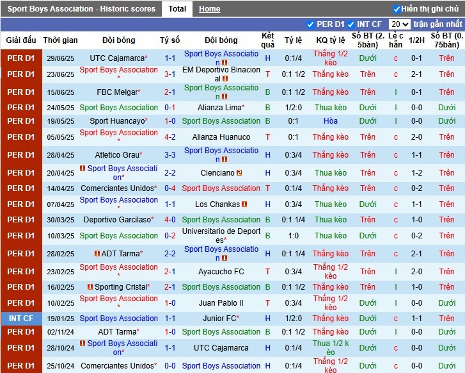Open the FBC Melgar team link
The width and height of the screenshot is (465, 373).
pos(117,92)
